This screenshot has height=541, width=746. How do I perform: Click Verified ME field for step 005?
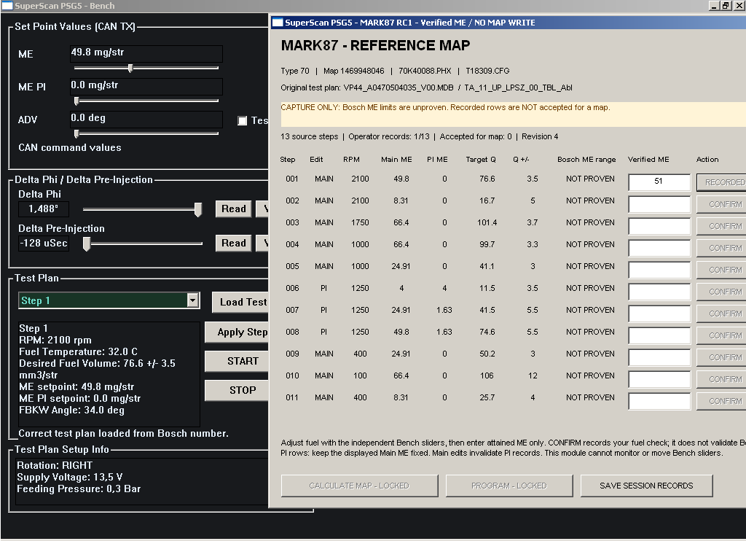[x=659, y=270]
